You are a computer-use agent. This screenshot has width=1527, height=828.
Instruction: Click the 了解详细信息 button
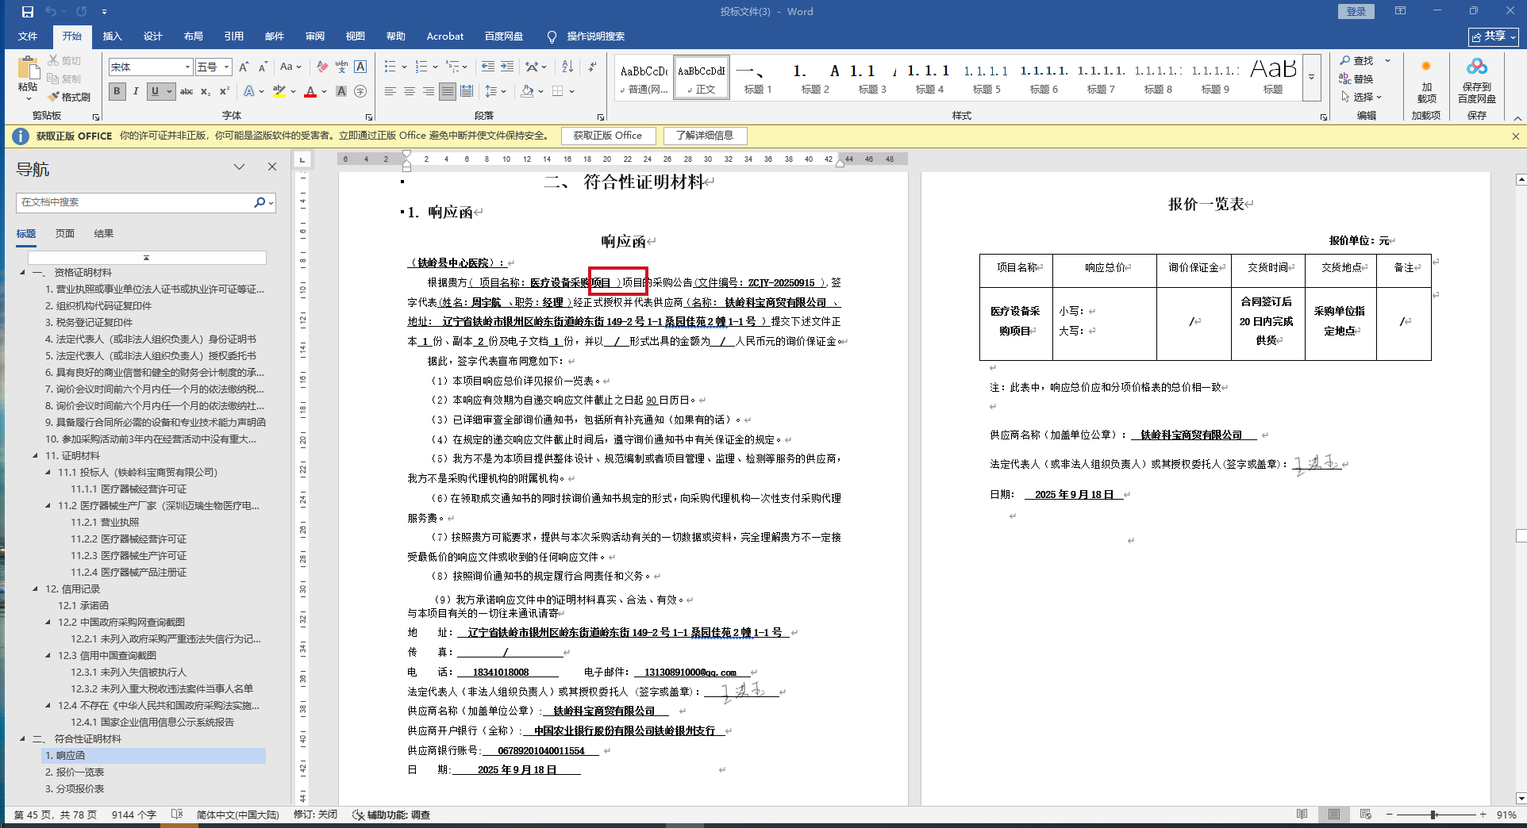[705, 136]
